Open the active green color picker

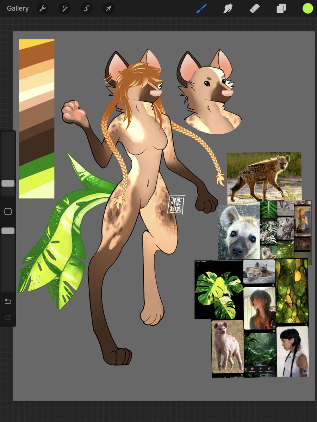pos(307,8)
